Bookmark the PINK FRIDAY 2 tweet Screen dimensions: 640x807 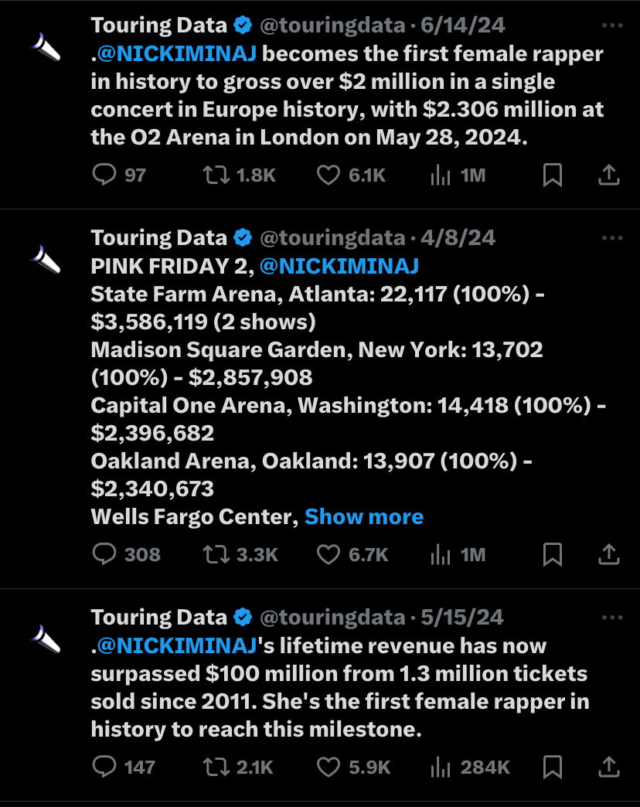(x=553, y=554)
